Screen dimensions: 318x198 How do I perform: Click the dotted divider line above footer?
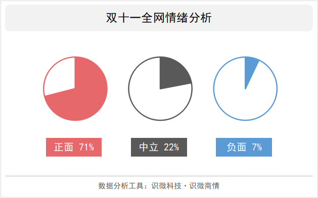coord(159,176)
